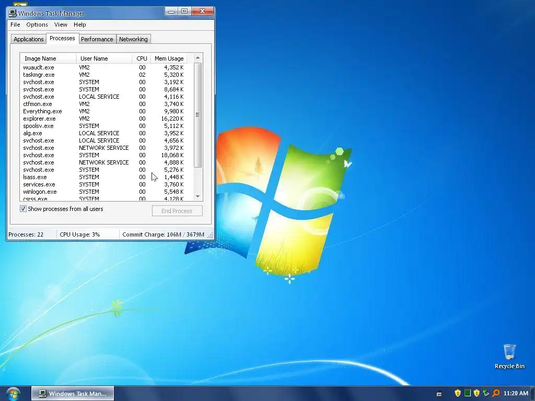Click the security shield beside the keyboard icon
535x401 pixels.
458,393
